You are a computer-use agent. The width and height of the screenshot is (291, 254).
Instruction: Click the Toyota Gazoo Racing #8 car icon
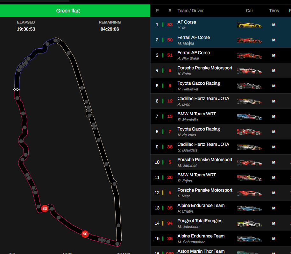pyautogui.click(x=249, y=86)
